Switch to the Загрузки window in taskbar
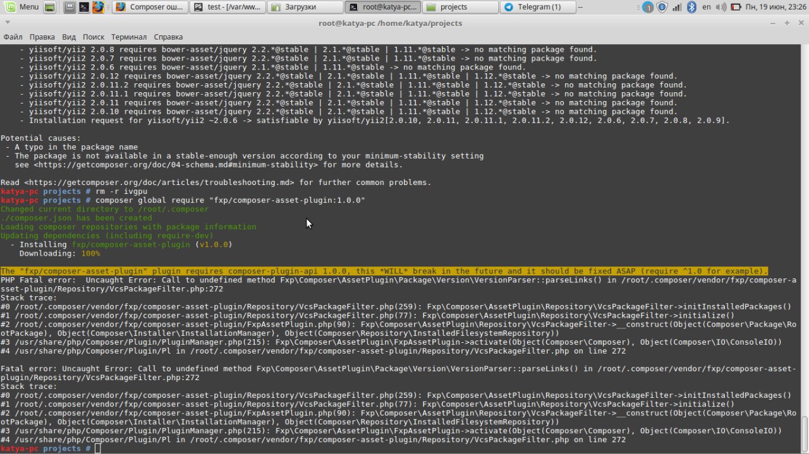The width and height of the screenshot is (809, 454). [305, 8]
